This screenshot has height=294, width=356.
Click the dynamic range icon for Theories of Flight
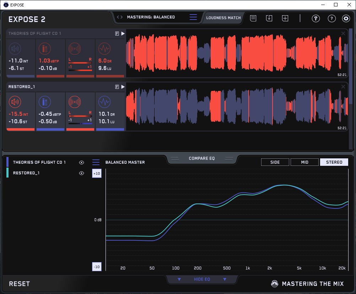pyautogui.click(x=104, y=49)
